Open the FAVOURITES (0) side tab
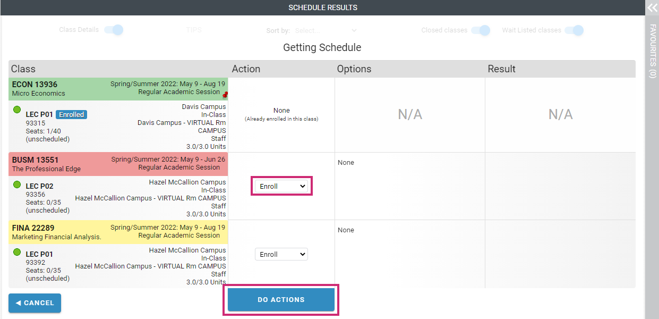This screenshot has width=659, height=319. click(x=652, y=51)
